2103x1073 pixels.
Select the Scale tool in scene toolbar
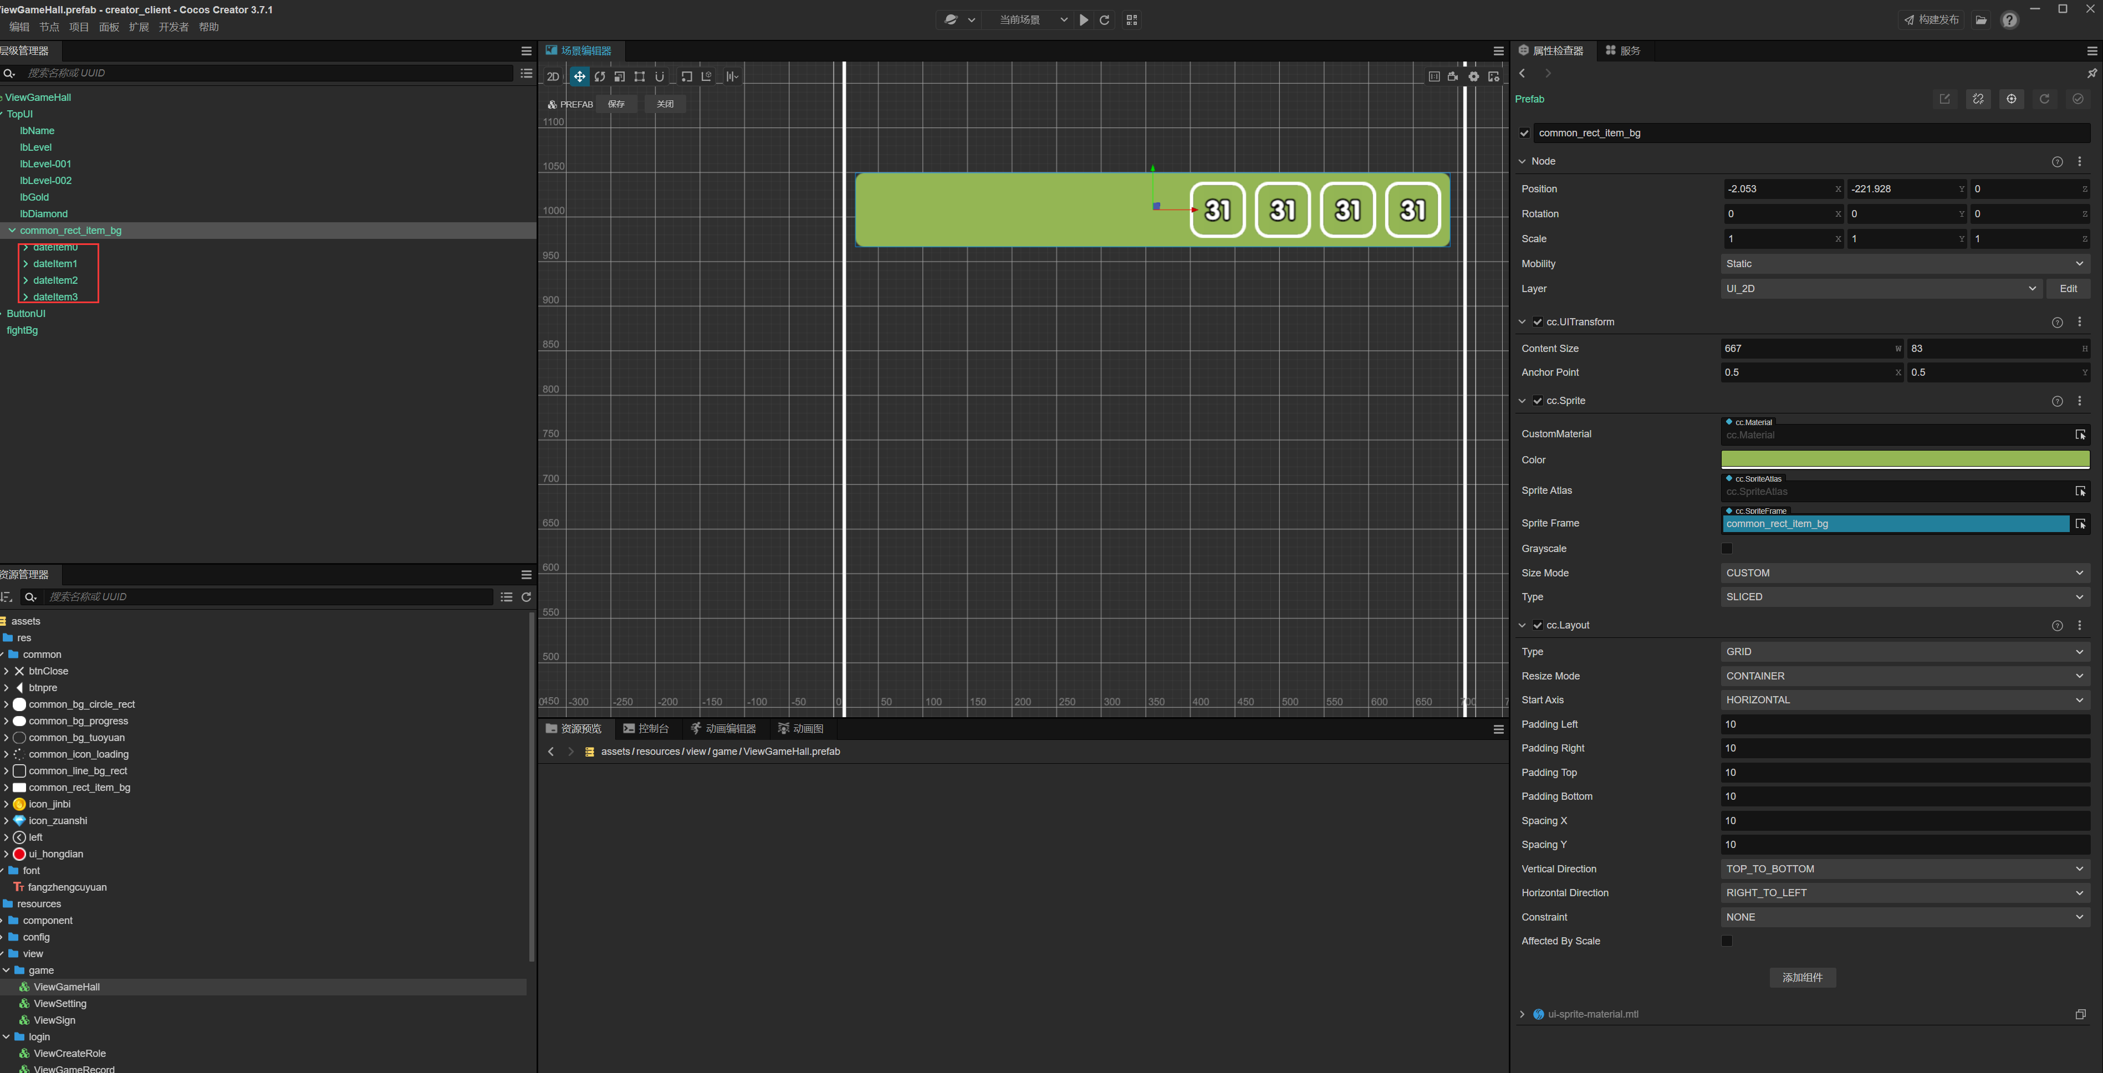620,76
